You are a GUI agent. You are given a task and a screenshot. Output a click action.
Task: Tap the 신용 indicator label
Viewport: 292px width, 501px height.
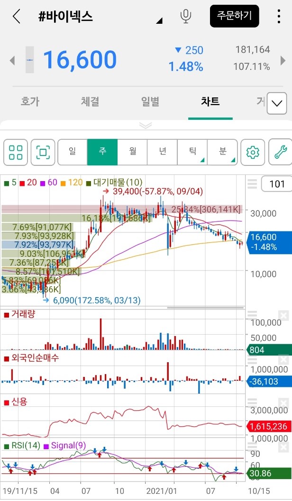pos(16,402)
